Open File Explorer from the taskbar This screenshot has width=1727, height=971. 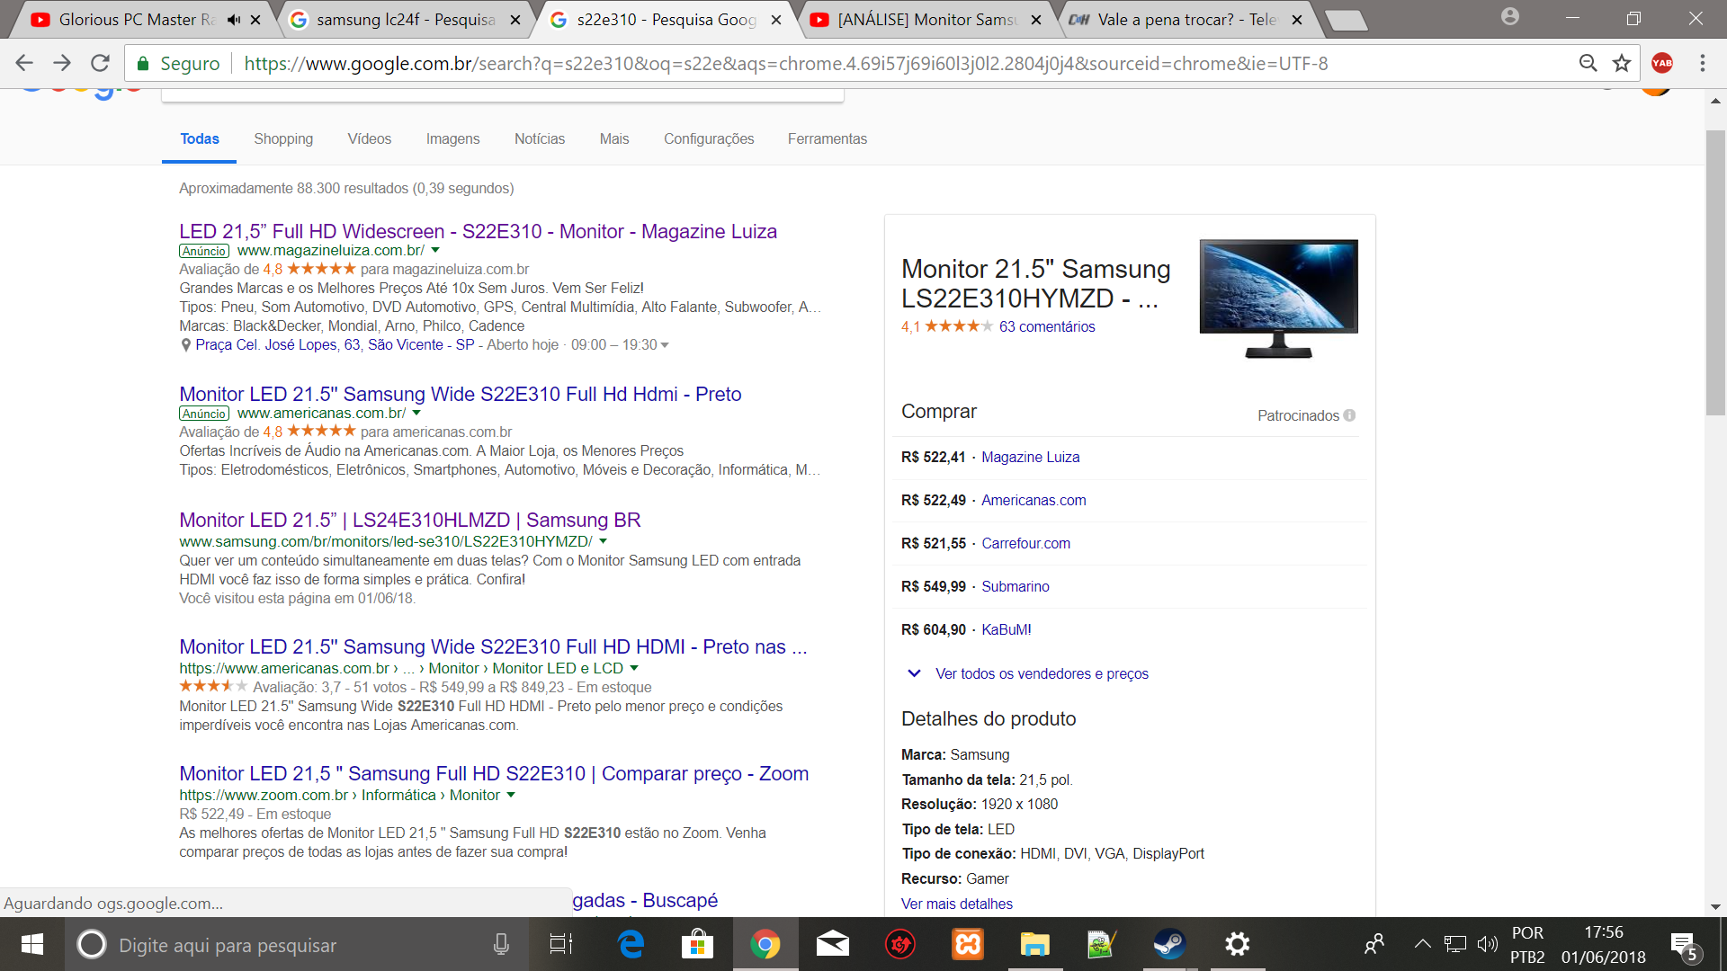pos(1035,944)
